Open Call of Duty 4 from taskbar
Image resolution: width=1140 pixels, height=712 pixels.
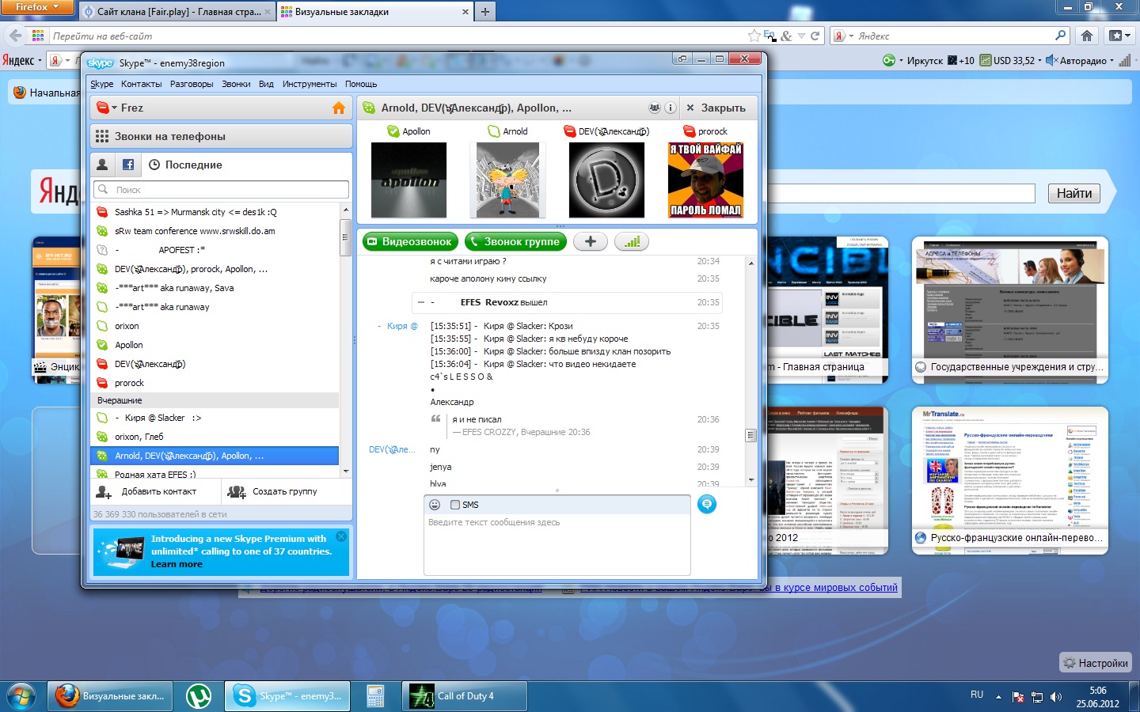click(x=464, y=696)
